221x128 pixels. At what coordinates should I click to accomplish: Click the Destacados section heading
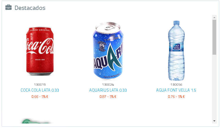point(30,8)
